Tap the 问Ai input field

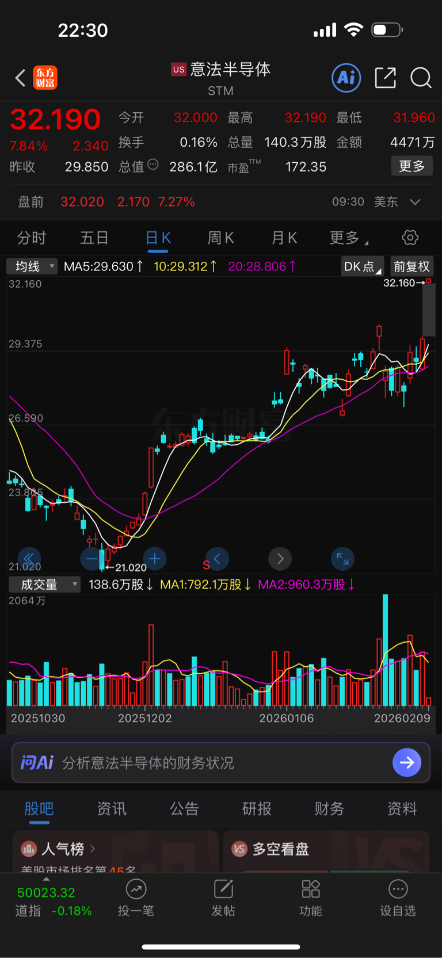221,762
